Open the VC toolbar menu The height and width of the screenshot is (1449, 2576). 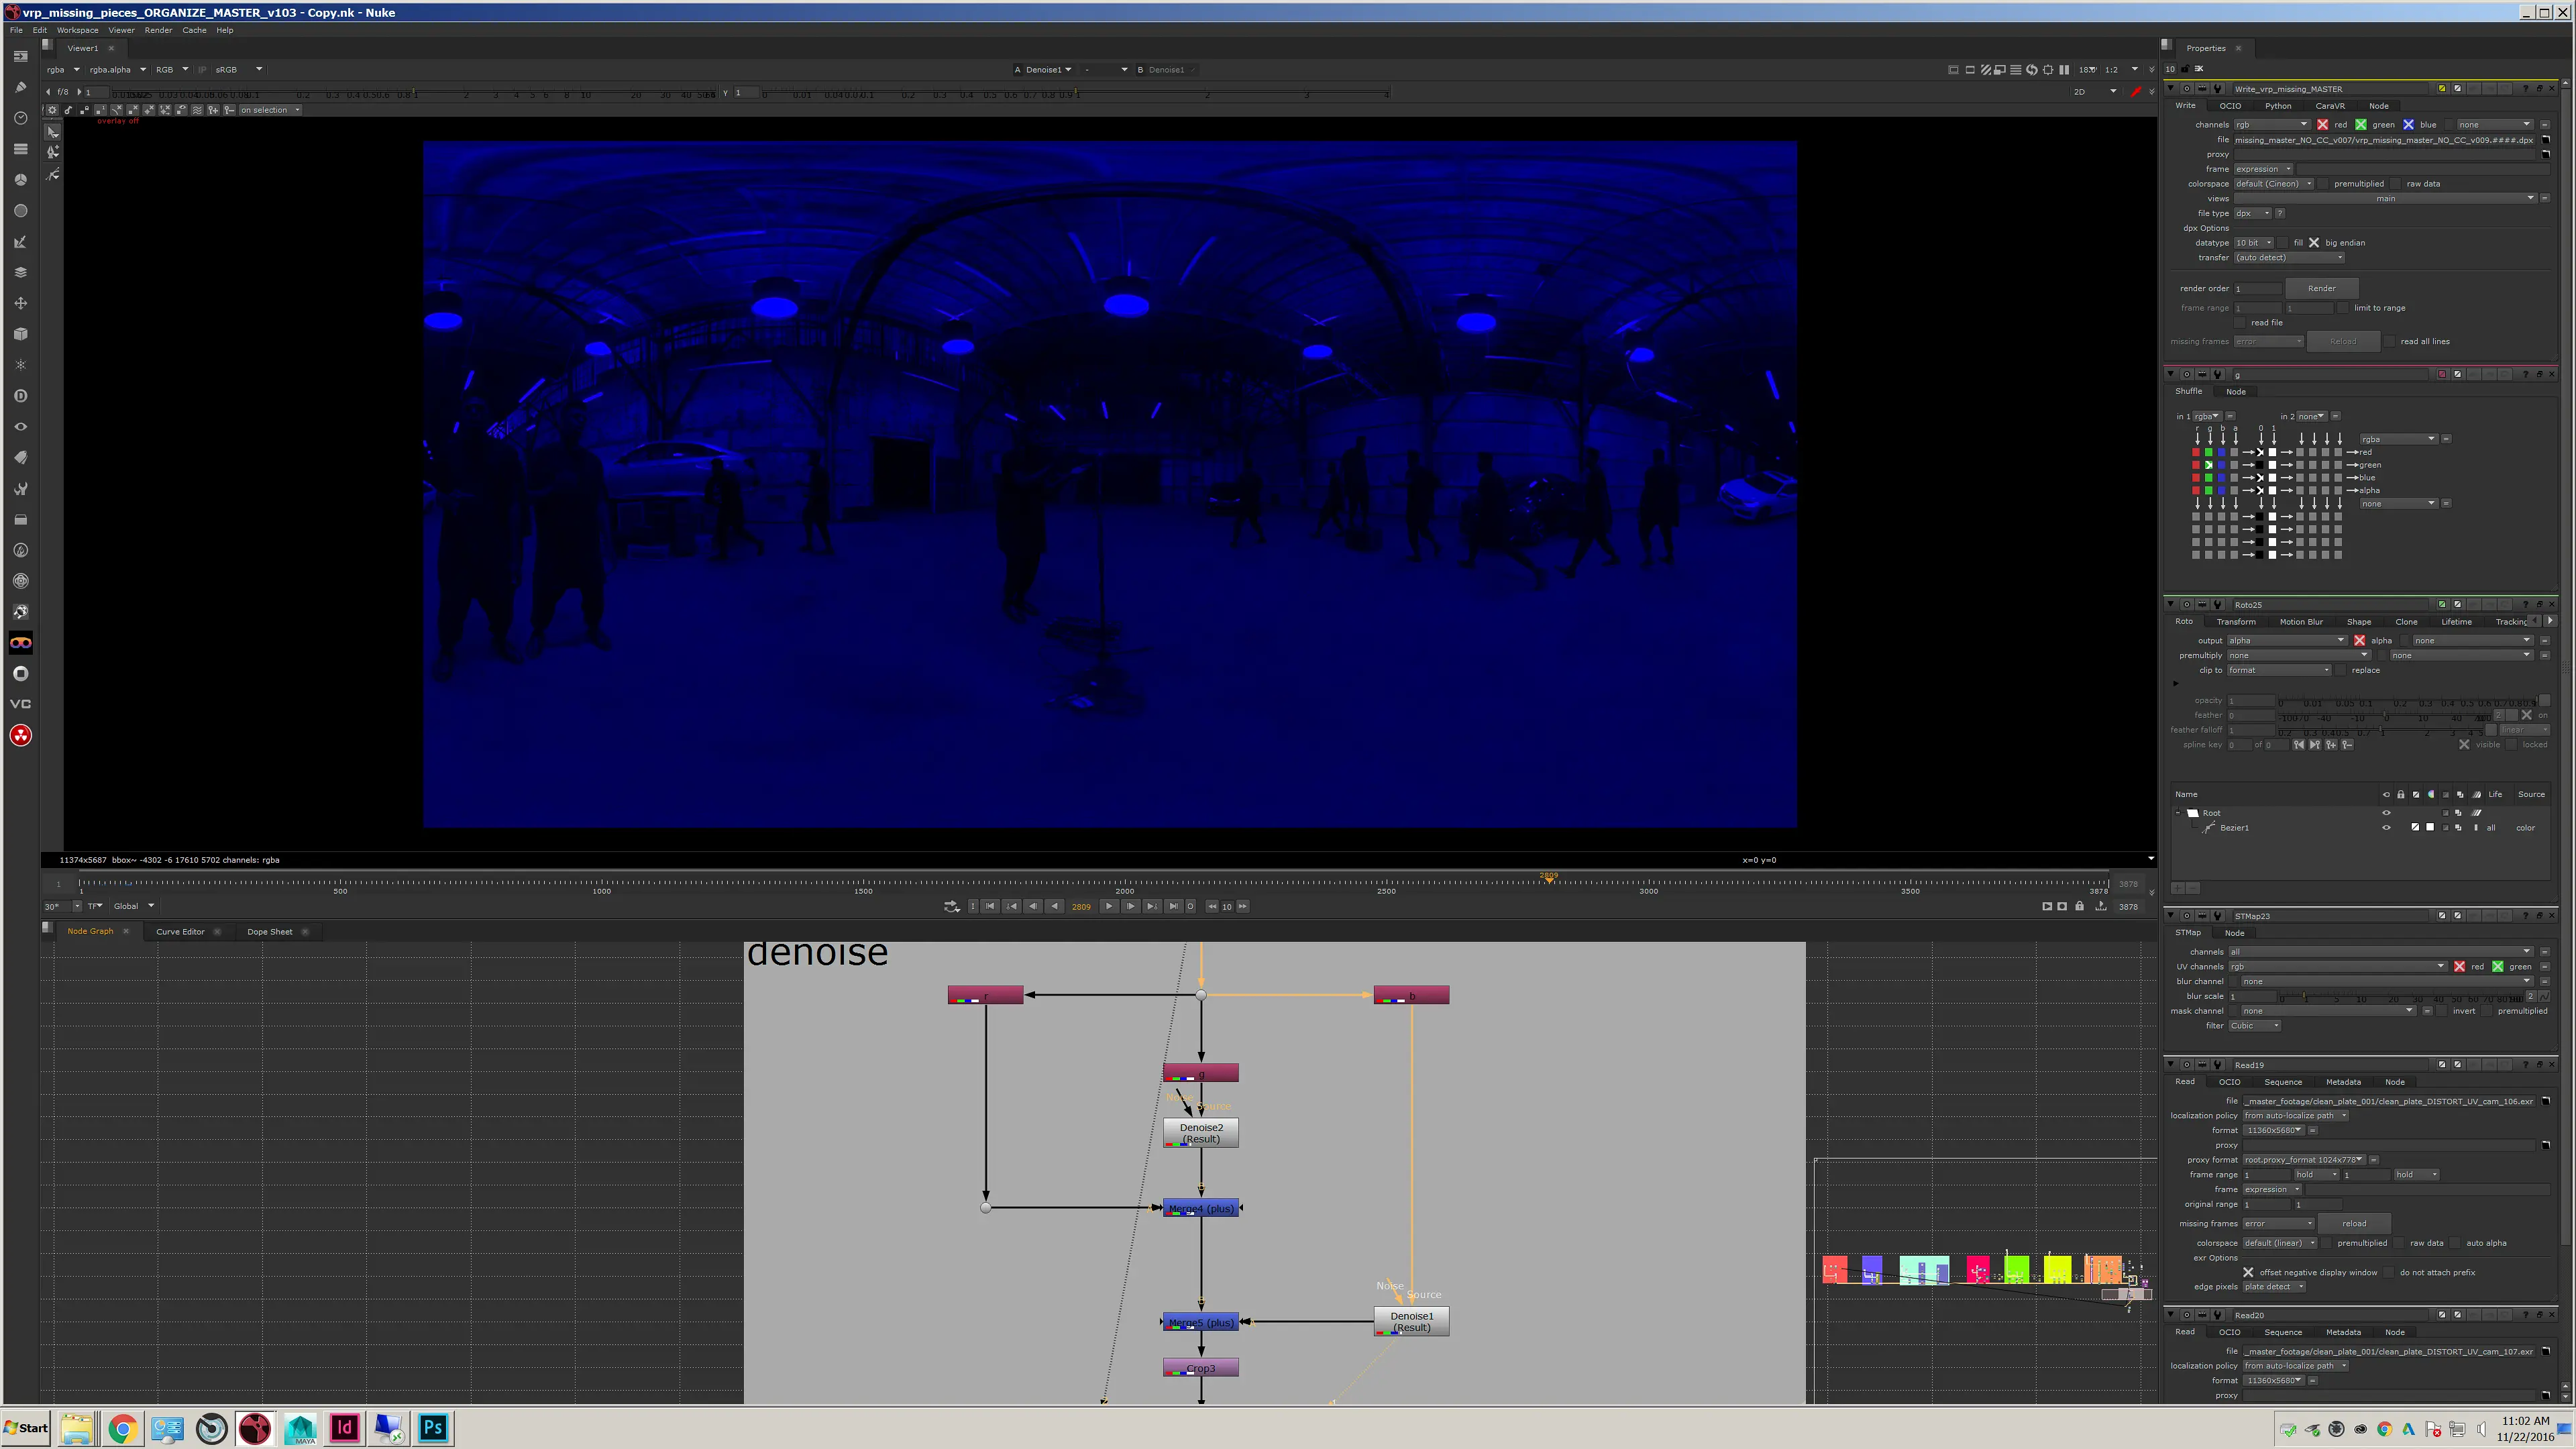tap(20, 704)
